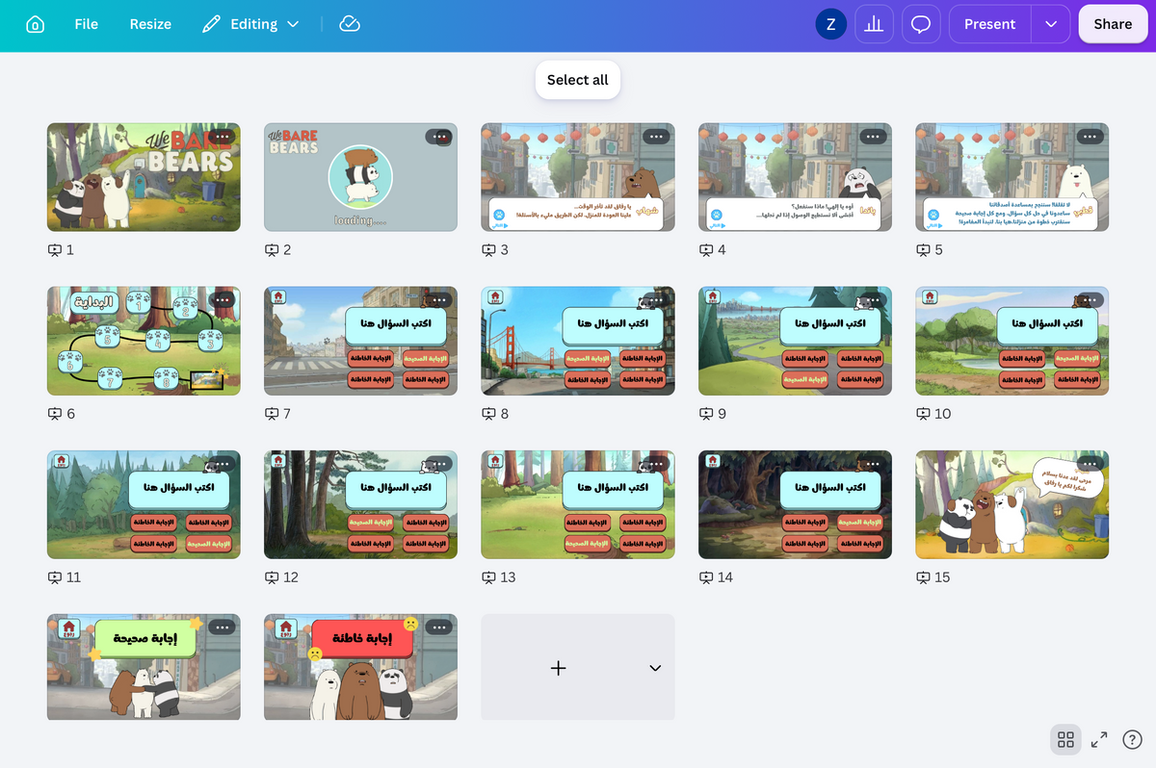The height and width of the screenshot is (768, 1156).
Task: Select the loading screen slide 2
Action: point(360,177)
